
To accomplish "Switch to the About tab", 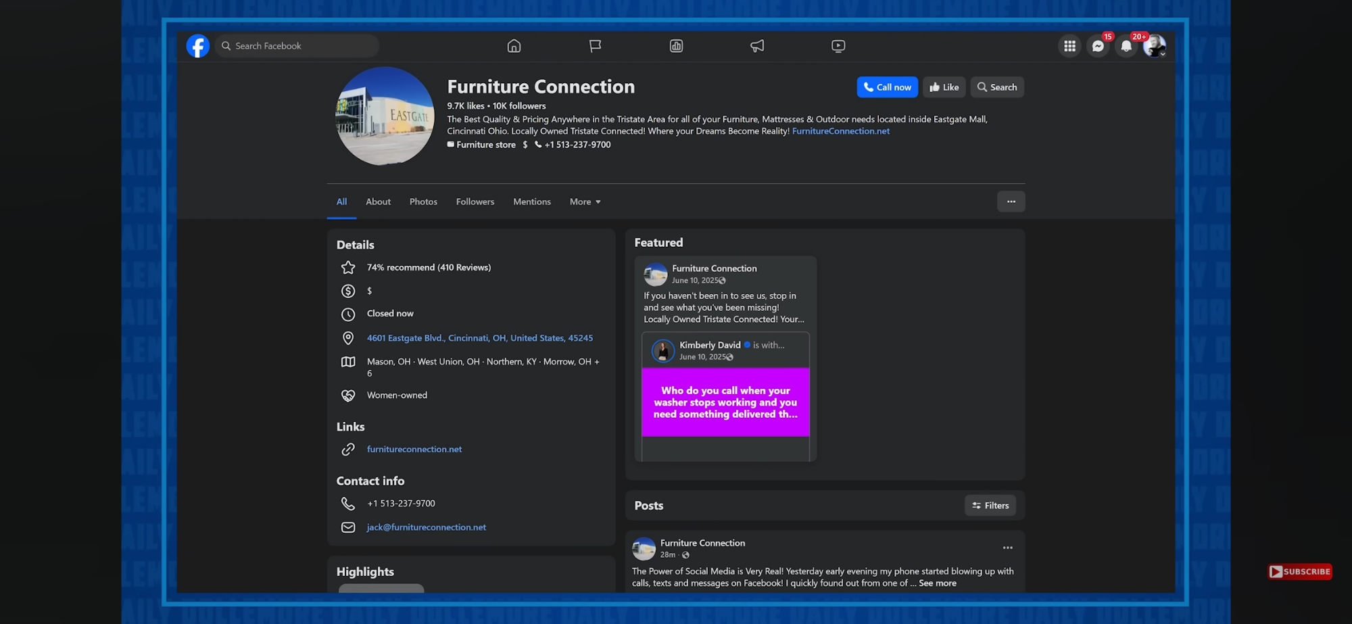I will pos(378,201).
